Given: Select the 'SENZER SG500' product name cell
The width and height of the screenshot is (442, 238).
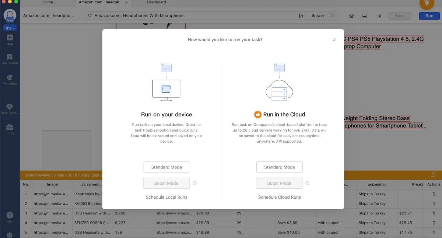Looking at the screenshot, I should 93,223.
